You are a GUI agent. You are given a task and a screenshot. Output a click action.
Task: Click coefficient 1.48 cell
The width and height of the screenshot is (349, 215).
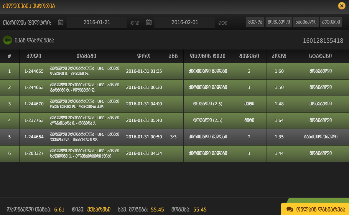tap(279, 104)
